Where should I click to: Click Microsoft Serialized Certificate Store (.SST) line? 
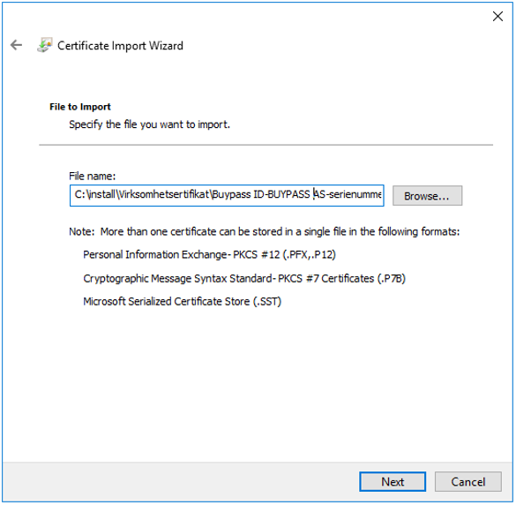[x=182, y=301]
